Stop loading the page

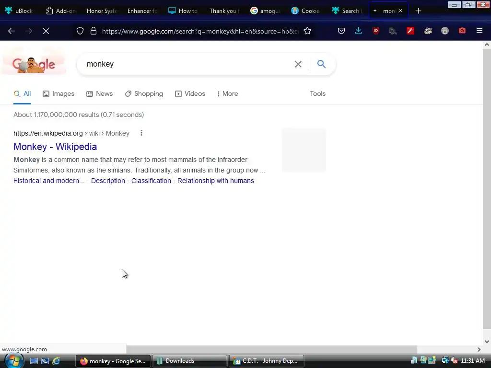(x=46, y=31)
